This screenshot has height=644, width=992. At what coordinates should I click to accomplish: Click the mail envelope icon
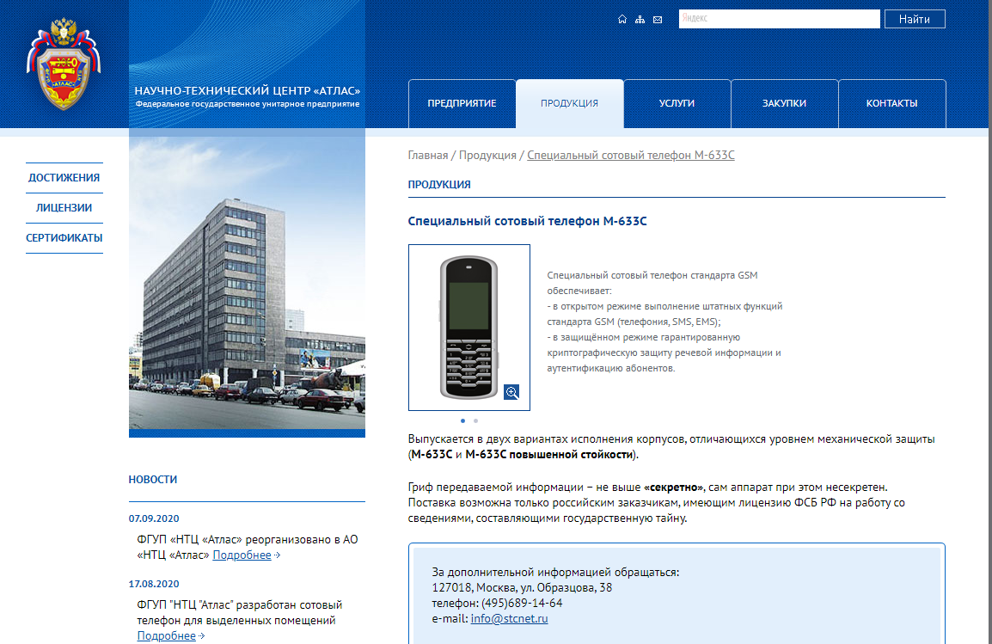pyautogui.click(x=658, y=20)
